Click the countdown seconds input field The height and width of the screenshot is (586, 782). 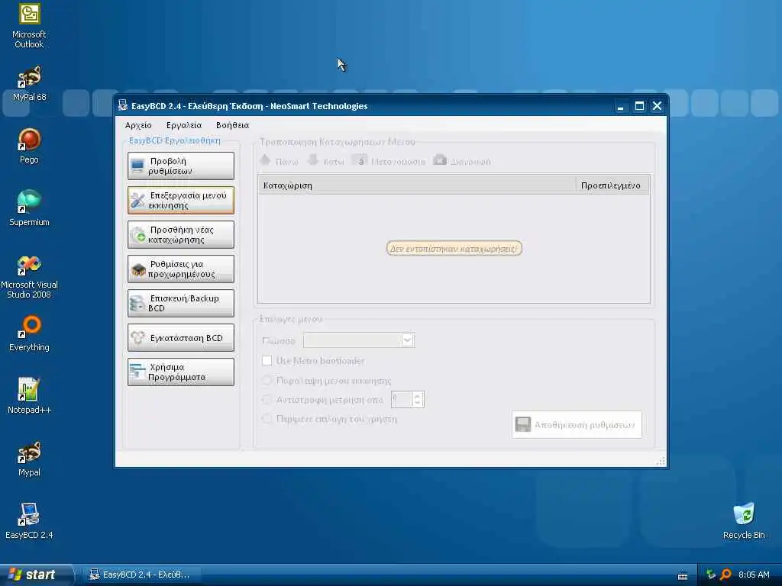(402, 399)
